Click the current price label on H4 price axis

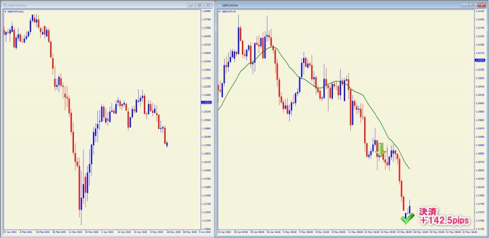[479, 60]
